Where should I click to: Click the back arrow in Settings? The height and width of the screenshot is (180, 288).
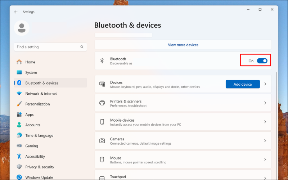[16, 12]
